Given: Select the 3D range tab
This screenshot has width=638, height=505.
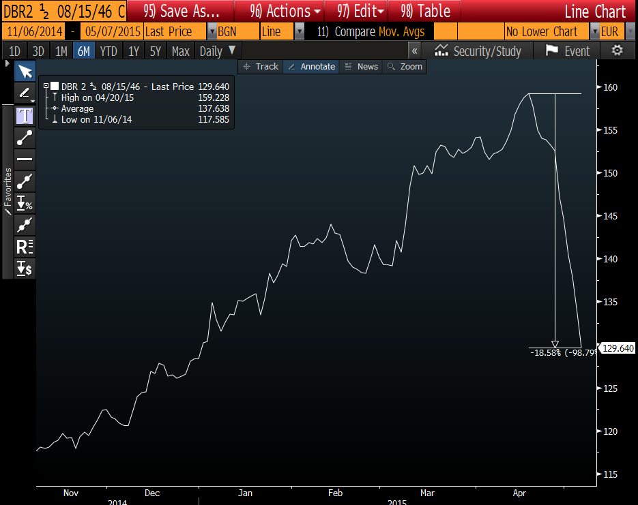Looking at the screenshot, I should point(38,51).
